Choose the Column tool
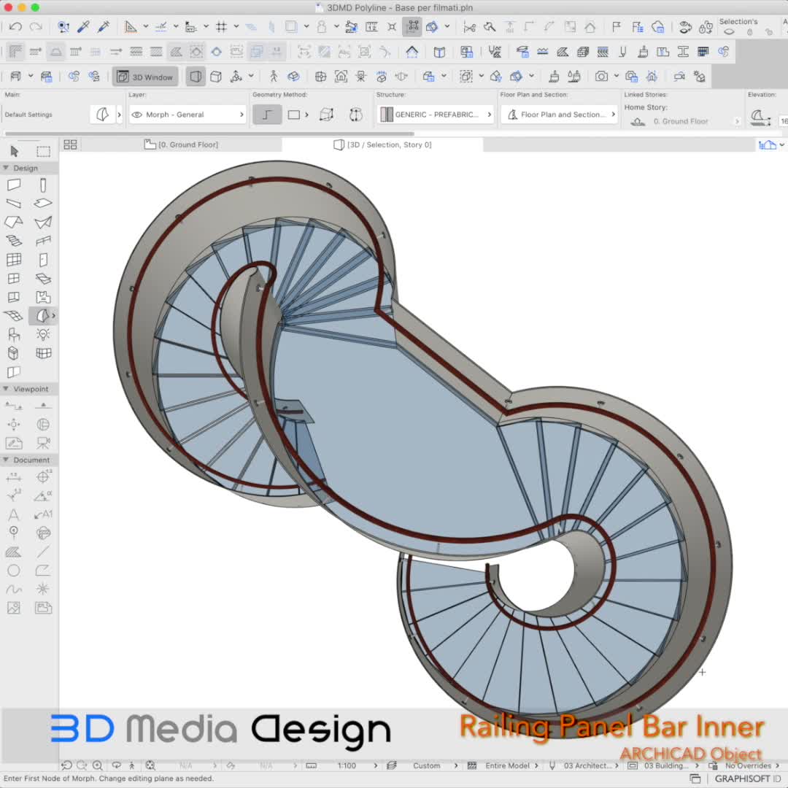 click(x=43, y=185)
